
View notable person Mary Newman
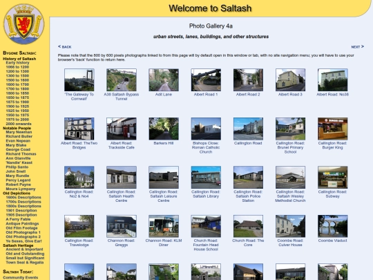coord(19,132)
